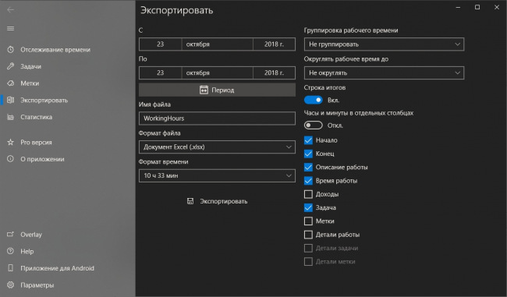
Task: Click the hamburger menu icon
Action: [x=10, y=28]
